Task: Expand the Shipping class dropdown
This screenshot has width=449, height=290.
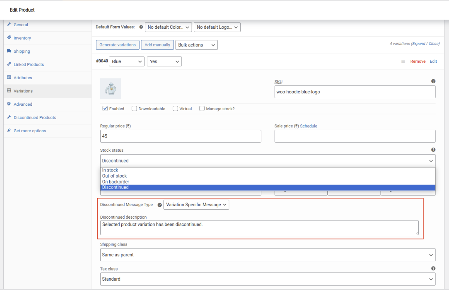Action: point(268,255)
